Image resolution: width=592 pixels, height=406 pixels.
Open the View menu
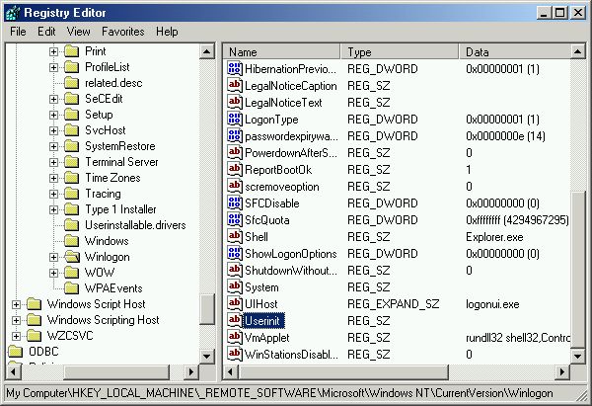pos(78,32)
